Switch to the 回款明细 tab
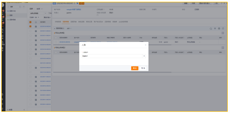 pyautogui.click(x=66, y=22)
